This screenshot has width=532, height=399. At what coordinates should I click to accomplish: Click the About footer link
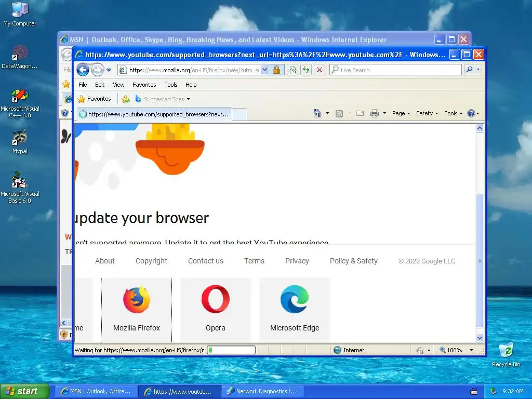pyautogui.click(x=105, y=261)
